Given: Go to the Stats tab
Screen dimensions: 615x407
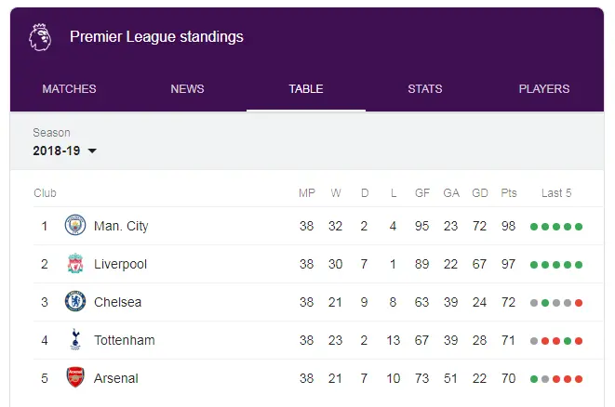Looking at the screenshot, I should pos(425,89).
